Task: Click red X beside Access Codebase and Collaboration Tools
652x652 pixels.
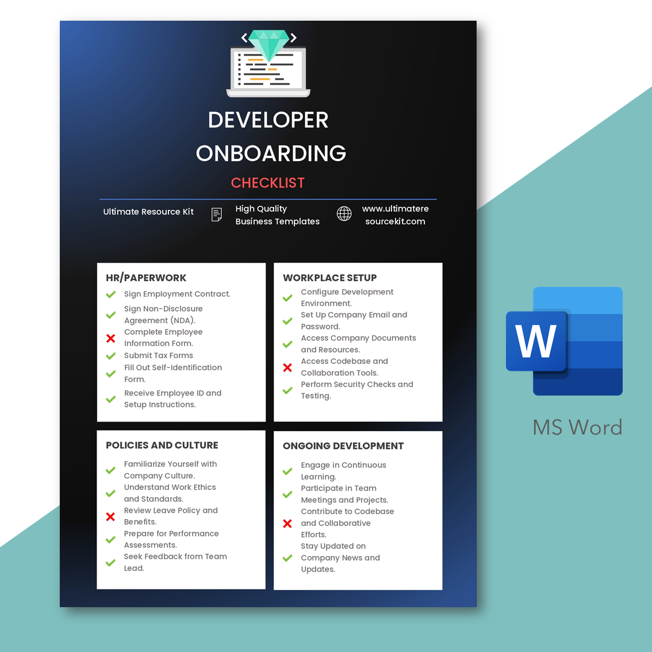Action: 287,367
